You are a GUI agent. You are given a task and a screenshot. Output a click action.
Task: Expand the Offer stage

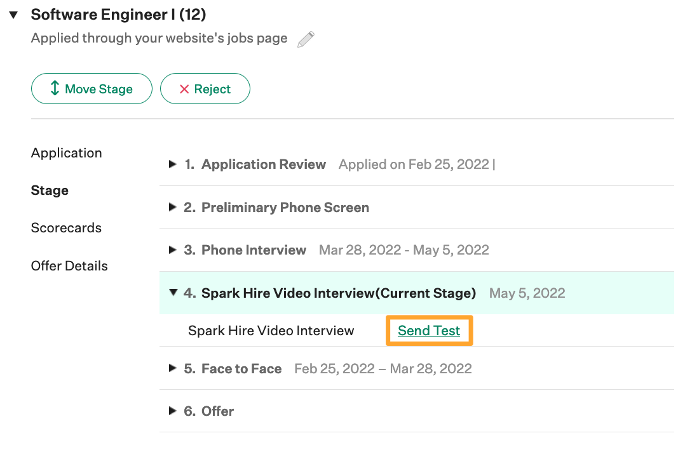(173, 411)
